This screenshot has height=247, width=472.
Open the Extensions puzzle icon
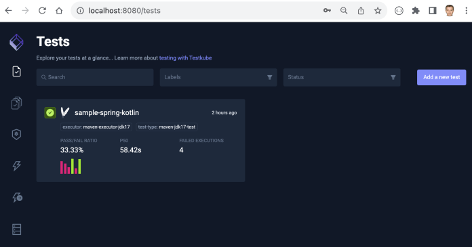tap(416, 11)
